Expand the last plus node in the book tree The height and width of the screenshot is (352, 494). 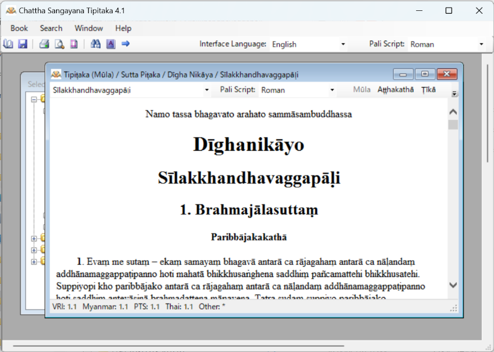tap(34, 261)
